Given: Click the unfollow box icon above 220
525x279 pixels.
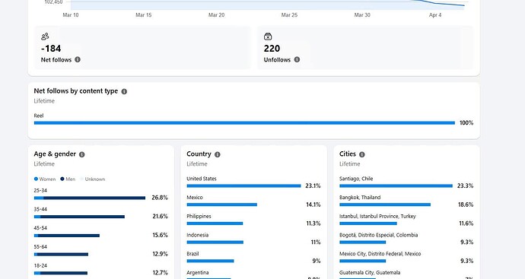Looking at the screenshot, I should [x=268, y=36].
